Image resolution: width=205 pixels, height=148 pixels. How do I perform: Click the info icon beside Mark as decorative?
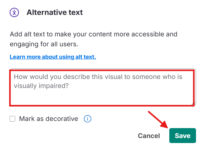pyautogui.click(x=88, y=118)
